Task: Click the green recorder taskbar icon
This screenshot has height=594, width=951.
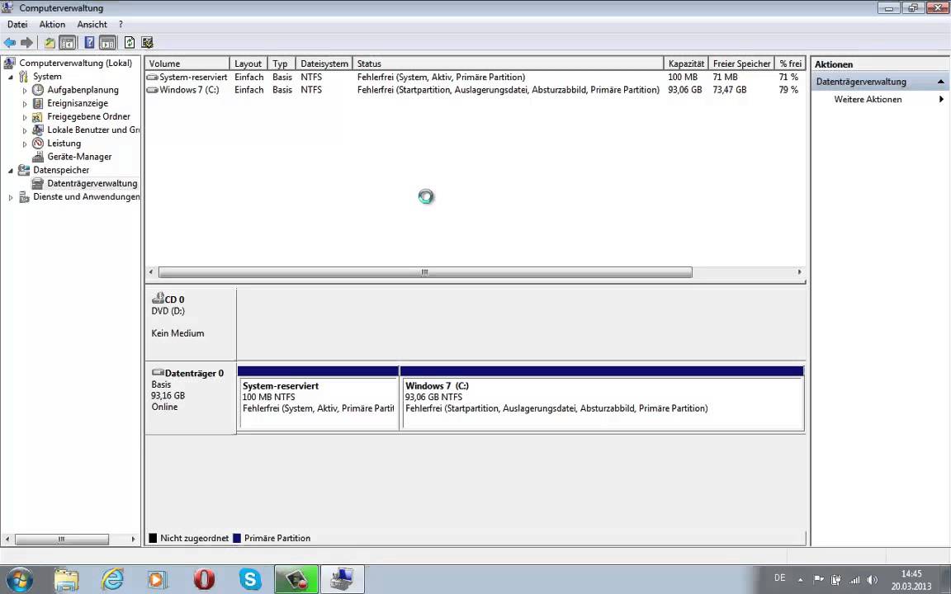Action: [x=296, y=579]
